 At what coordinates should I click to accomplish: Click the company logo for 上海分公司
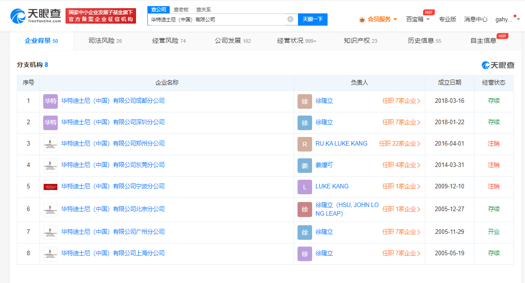tap(50, 254)
